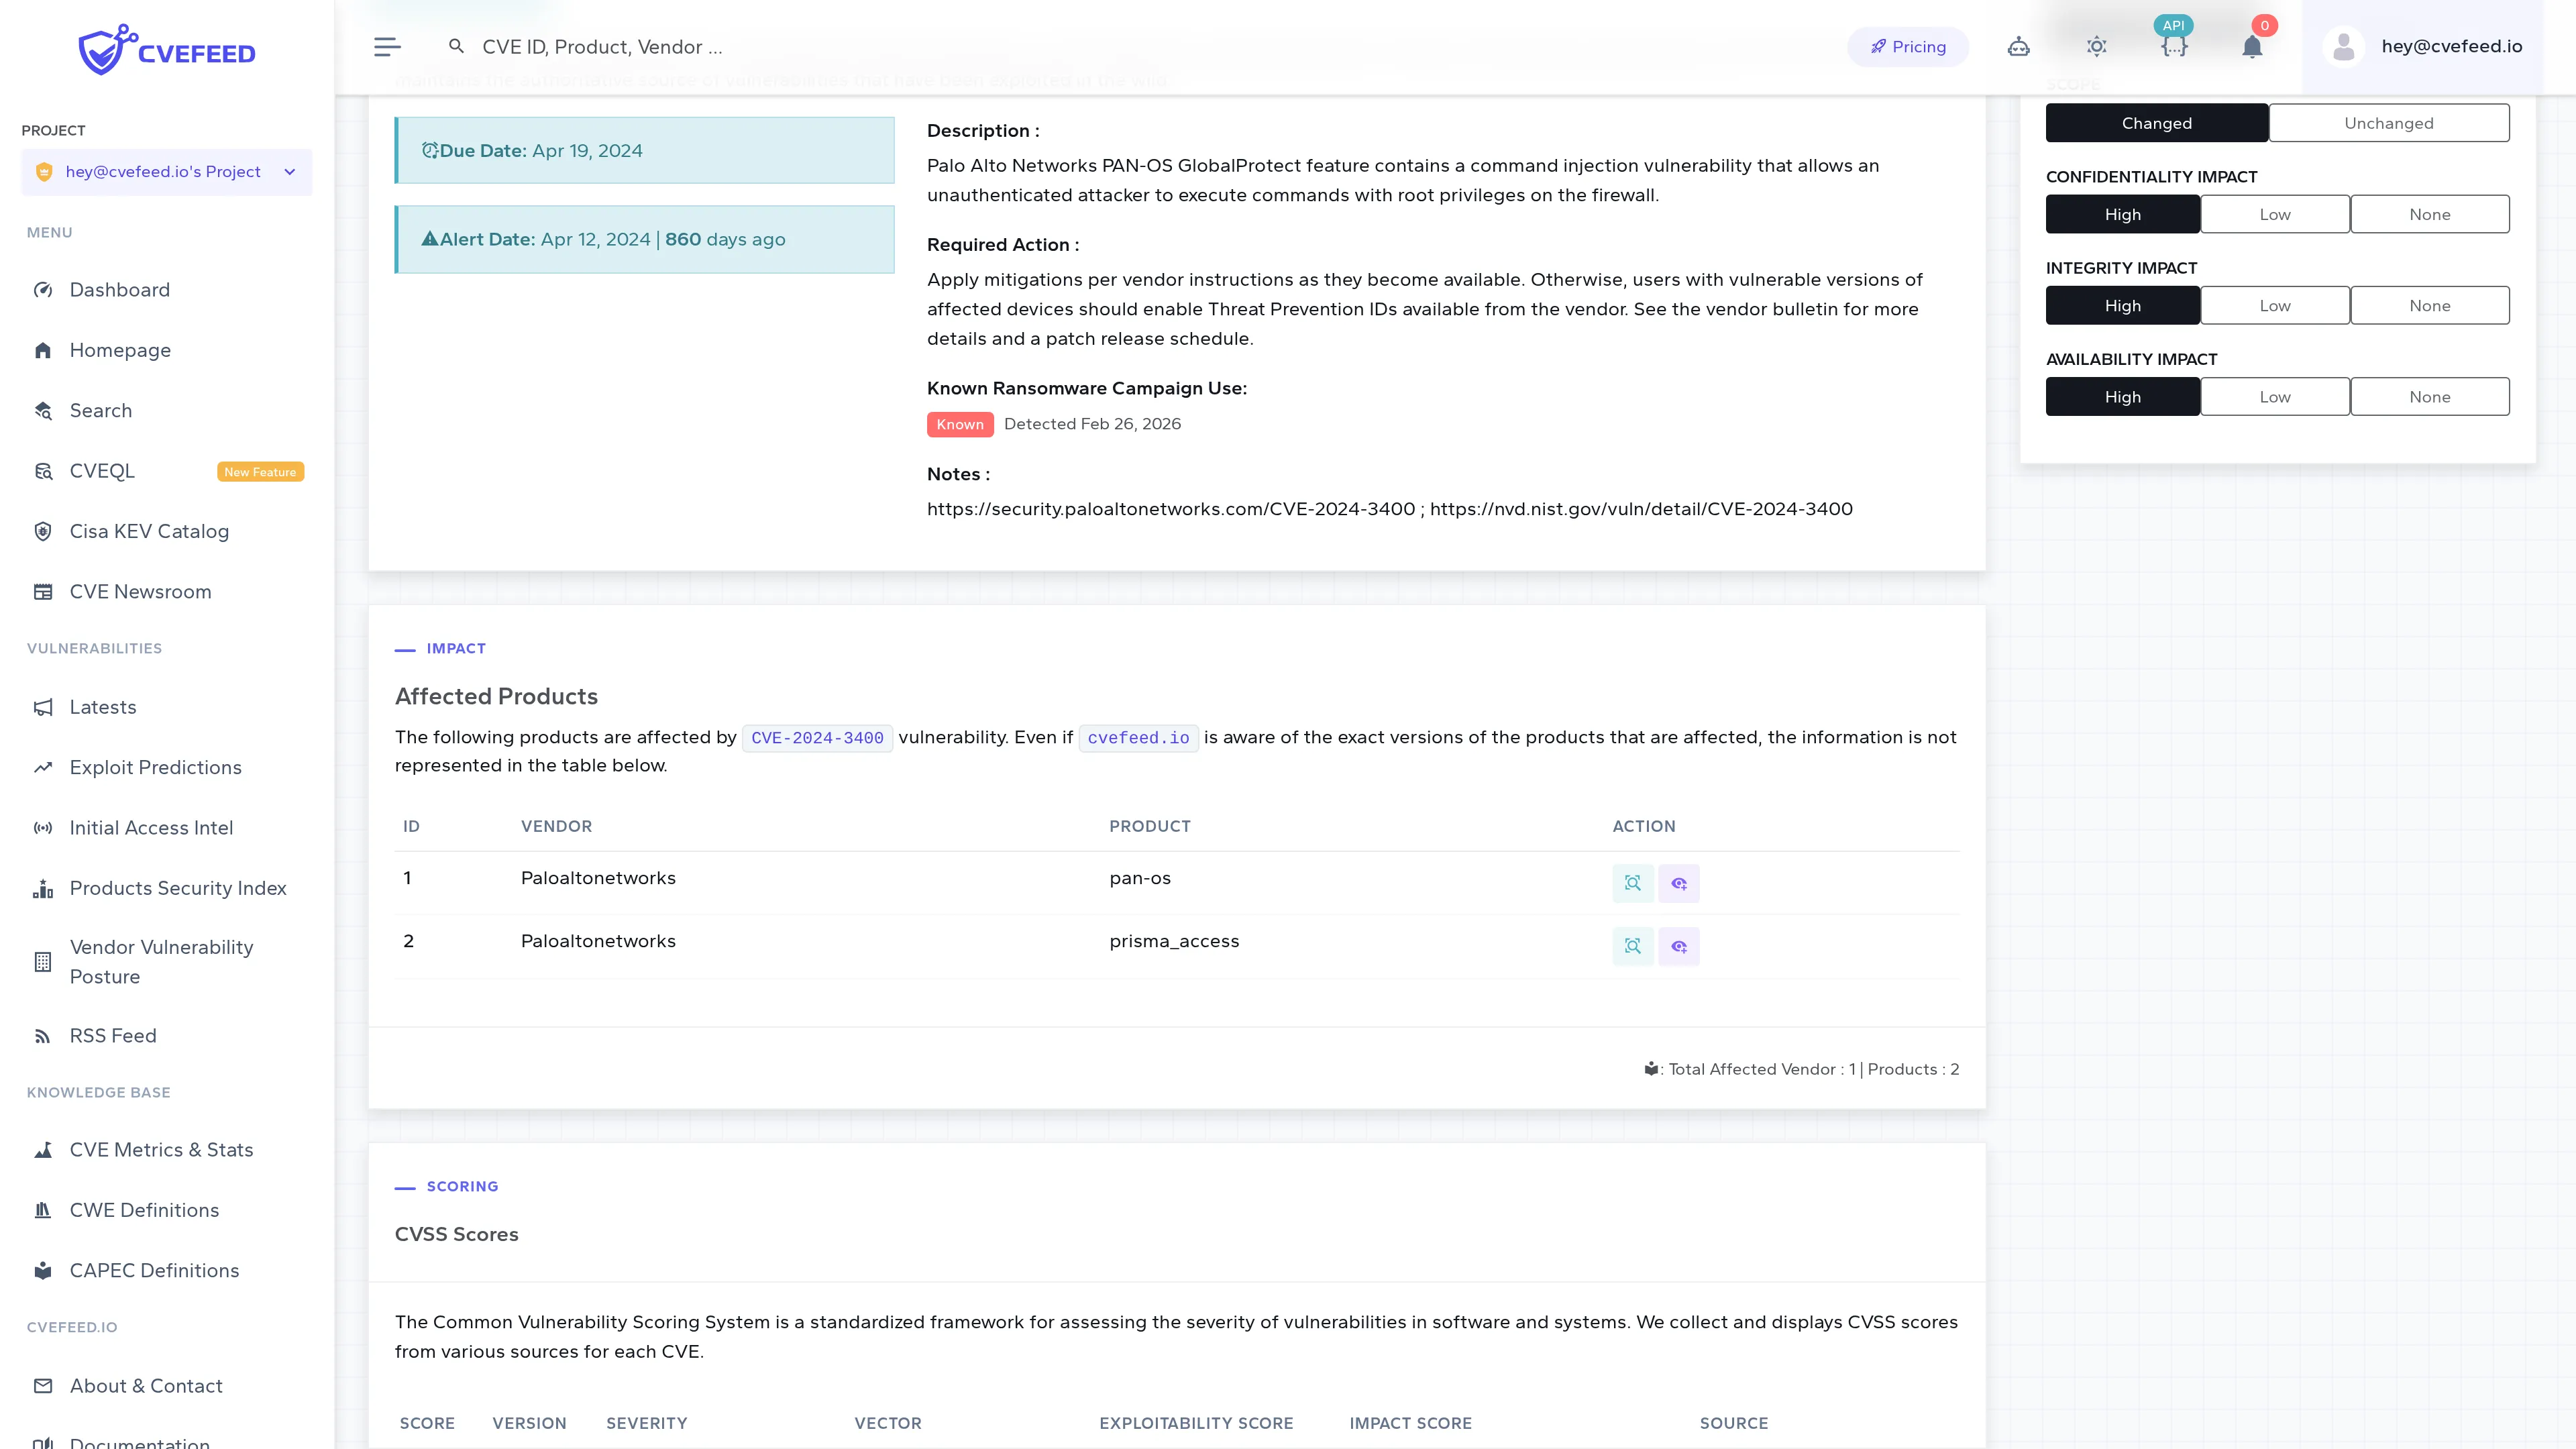Click the RSS Feed icon
Viewport: 2576px width, 1449px height.
pos(43,1036)
